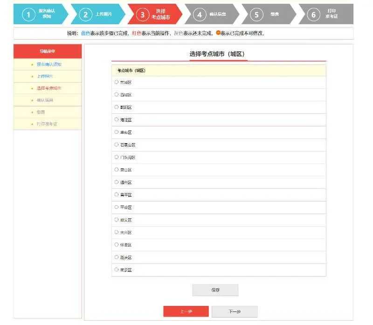
Task: Click step 4 确认信息 in progress bar
Action: click(x=211, y=14)
